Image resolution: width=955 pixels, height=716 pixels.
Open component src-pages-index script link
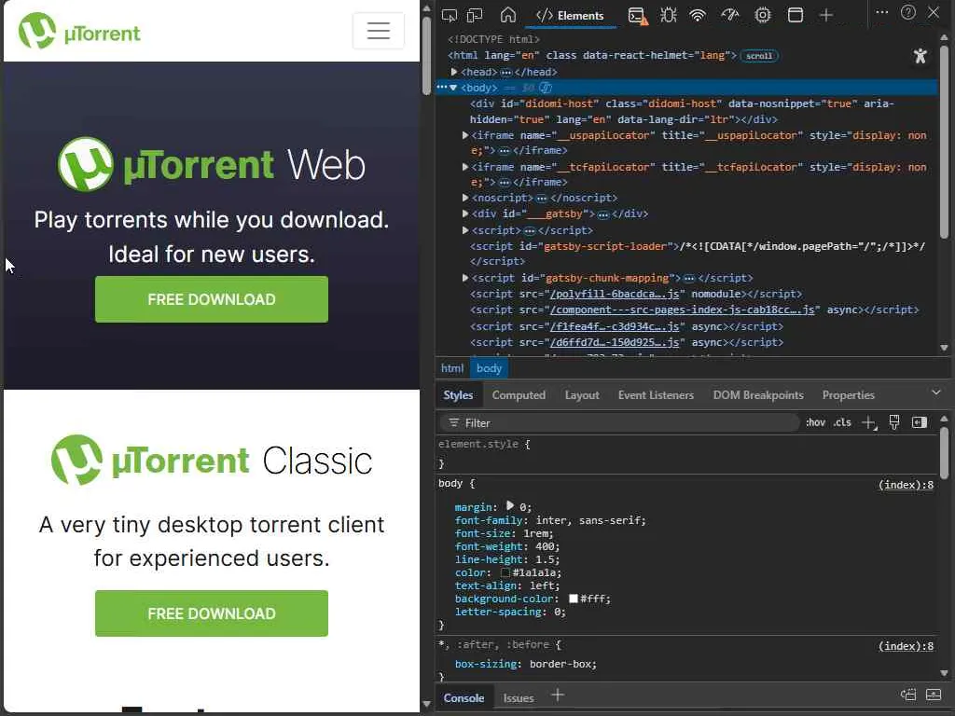[682, 310]
